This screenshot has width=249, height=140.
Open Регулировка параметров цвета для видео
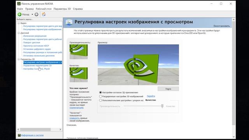click(42, 26)
